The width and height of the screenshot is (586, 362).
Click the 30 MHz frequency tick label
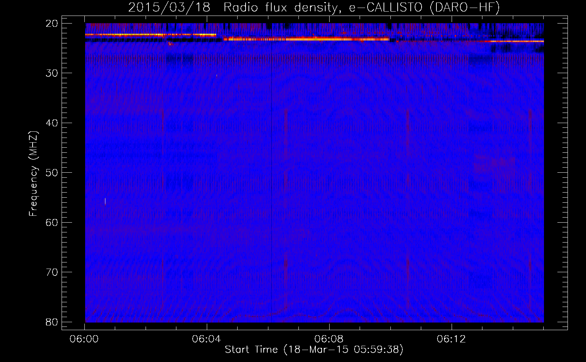52,73
